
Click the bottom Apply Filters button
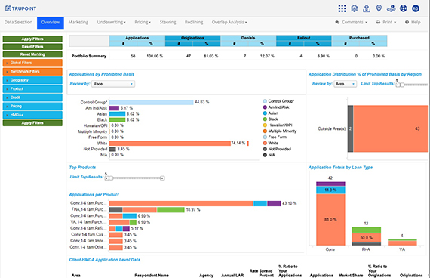(32, 123)
